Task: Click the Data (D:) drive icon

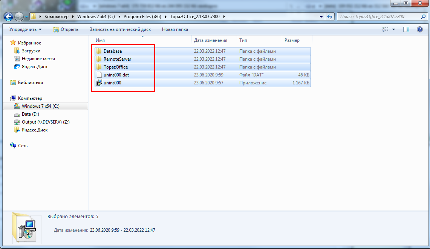Action: [x=17, y=115]
